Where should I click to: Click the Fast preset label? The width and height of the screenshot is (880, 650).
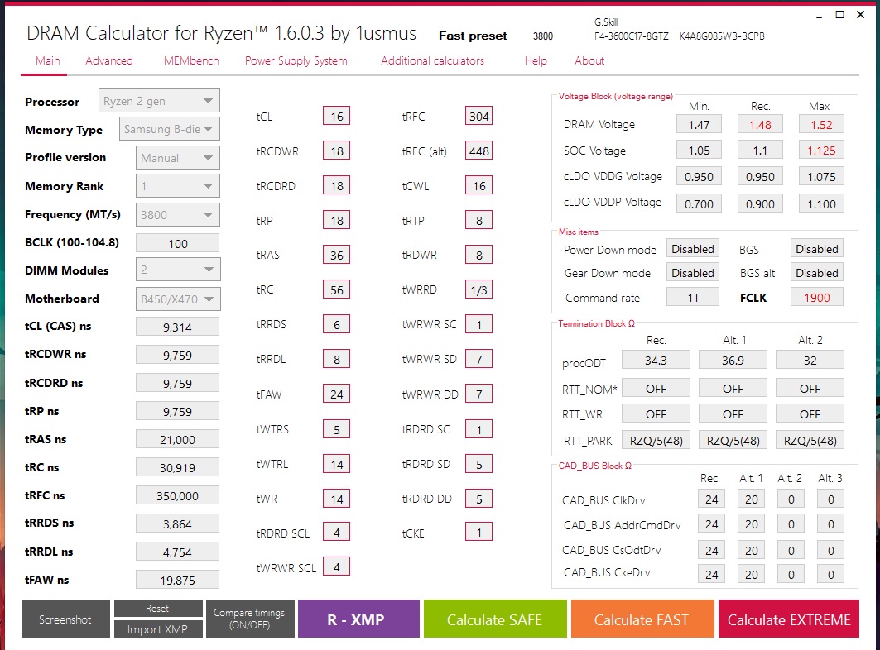point(473,36)
